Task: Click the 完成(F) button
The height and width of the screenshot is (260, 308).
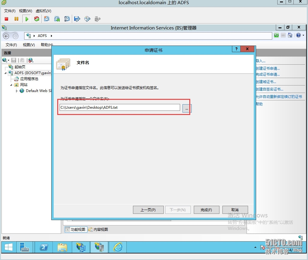Action: [x=206, y=210]
